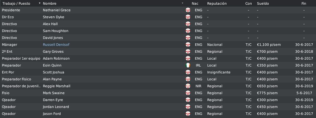The width and height of the screenshot is (316, 118).
Task: Select Darren Eyre Ojeador row
Action: coord(158,100)
